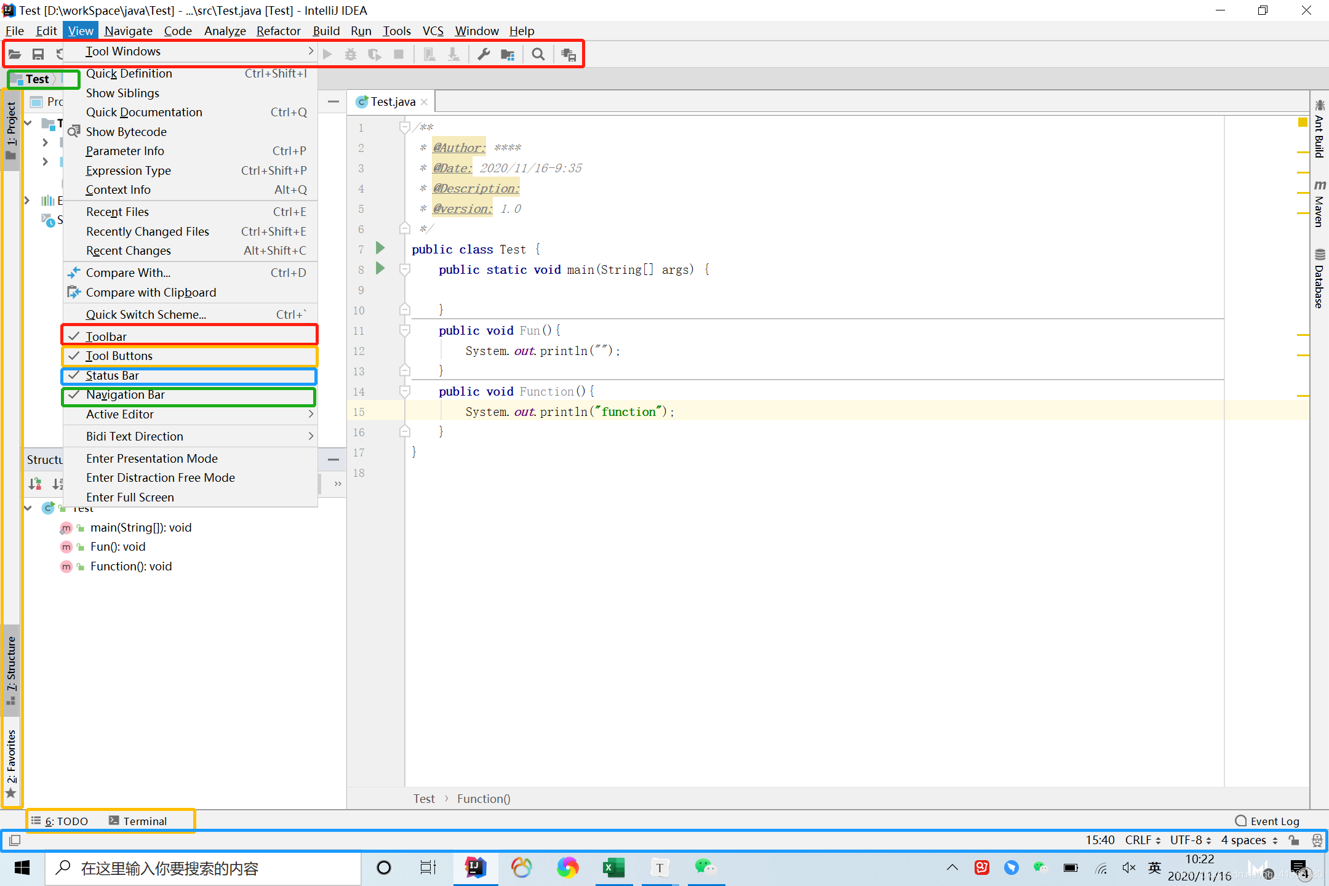This screenshot has height=886, width=1329.
Task: Run main method from the line 8 gutter icon
Action: pos(380,268)
